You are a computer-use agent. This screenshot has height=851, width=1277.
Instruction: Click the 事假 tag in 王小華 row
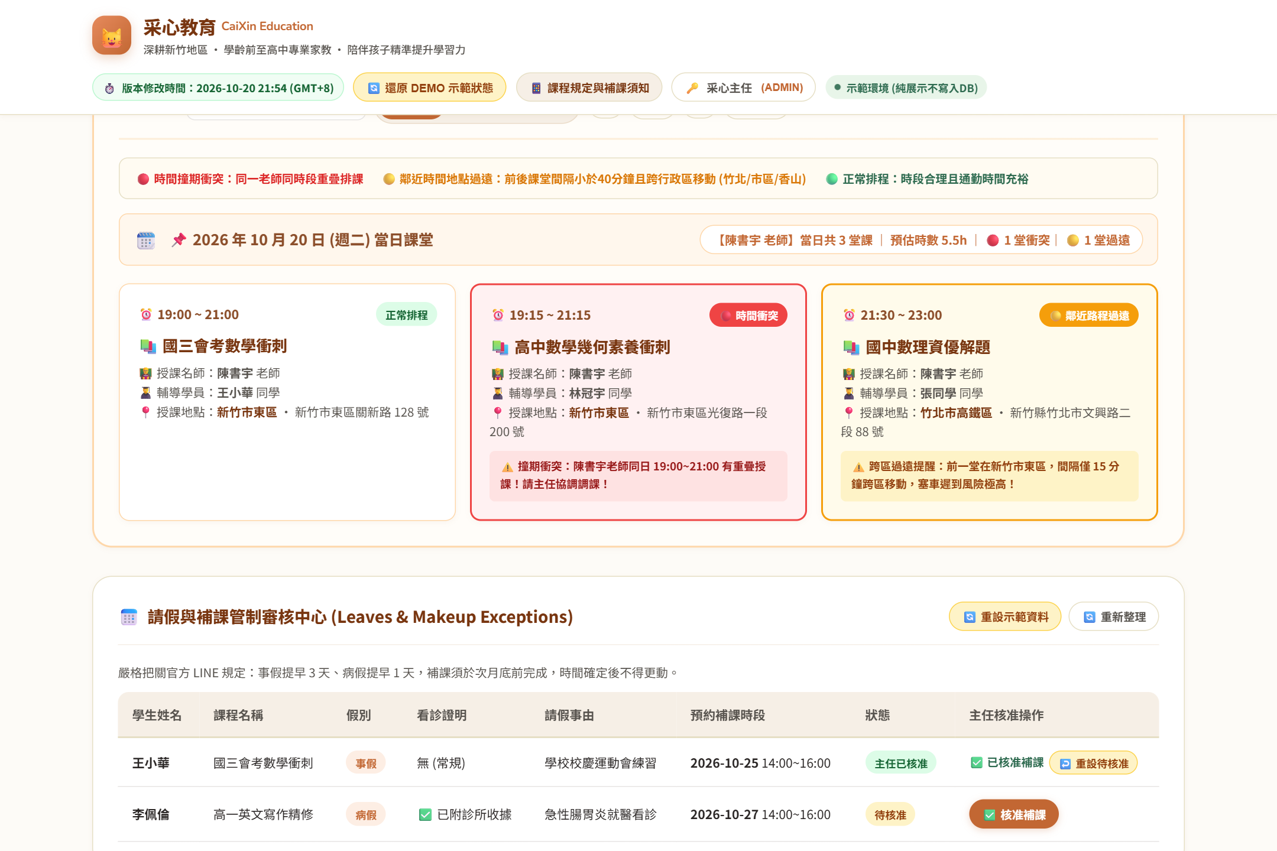pos(366,764)
